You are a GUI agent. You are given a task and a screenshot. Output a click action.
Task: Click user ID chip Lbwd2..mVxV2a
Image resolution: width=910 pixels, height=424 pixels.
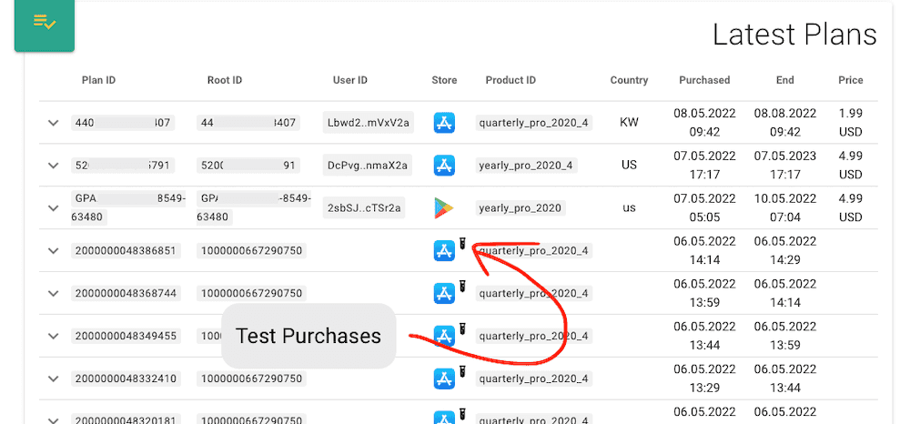(369, 123)
